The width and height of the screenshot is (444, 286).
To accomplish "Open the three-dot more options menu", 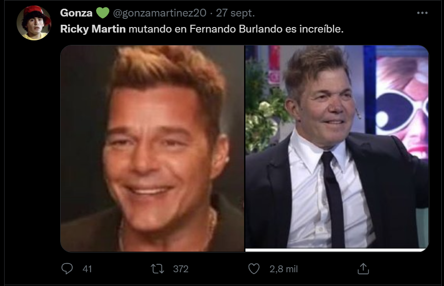I will coord(422,13).
